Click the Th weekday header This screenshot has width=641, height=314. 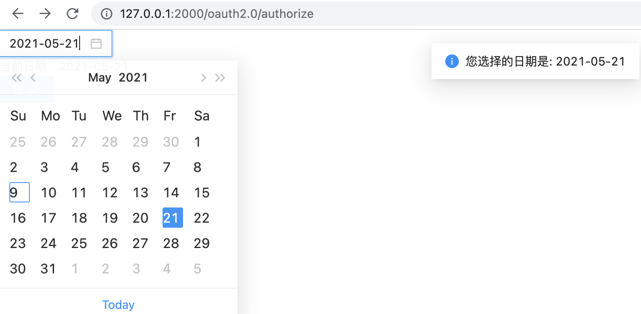point(141,116)
